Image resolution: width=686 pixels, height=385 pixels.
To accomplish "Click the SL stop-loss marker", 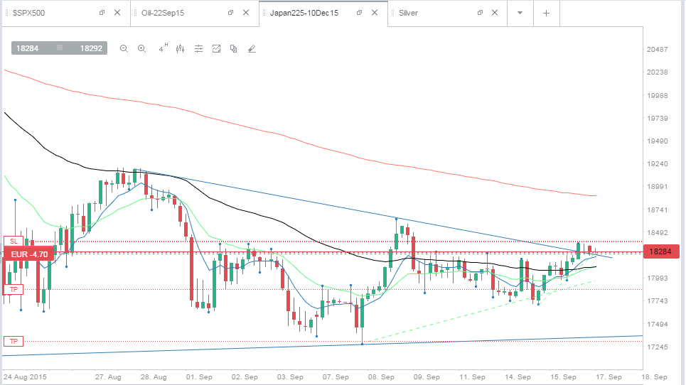I will coord(14,242).
